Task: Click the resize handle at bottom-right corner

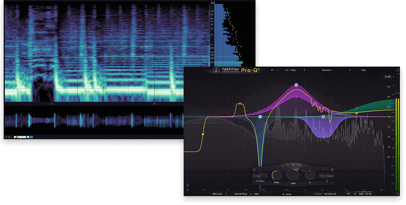Action: (398, 194)
